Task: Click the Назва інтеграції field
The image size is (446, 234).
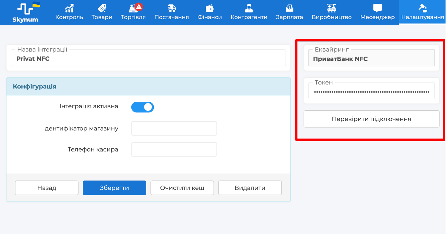Action: point(148,59)
